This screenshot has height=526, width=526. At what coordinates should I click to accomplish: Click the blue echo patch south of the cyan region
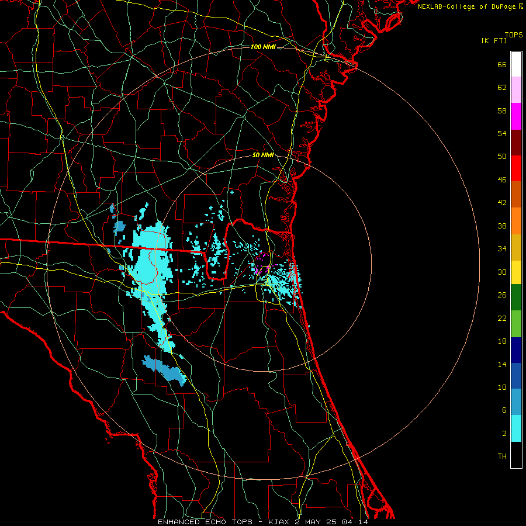point(164,371)
